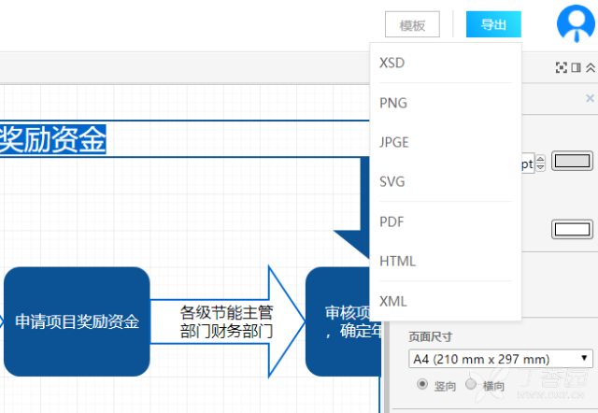The image size is (598, 413).
Task: Pick PDF in the export list
Action: coord(392,221)
